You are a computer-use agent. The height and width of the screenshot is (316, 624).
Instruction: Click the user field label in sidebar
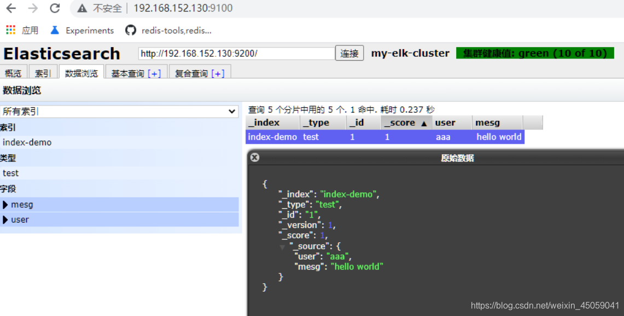(x=20, y=220)
